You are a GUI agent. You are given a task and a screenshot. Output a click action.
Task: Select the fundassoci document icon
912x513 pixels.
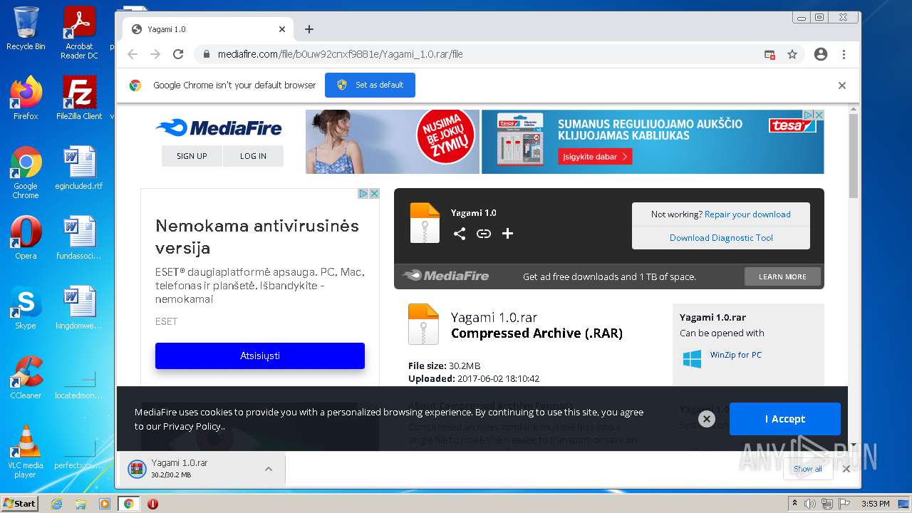[x=79, y=238]
